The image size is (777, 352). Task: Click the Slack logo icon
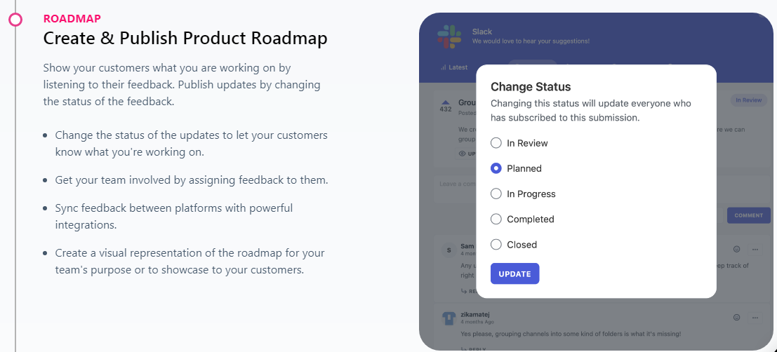(x=449, y=36)
